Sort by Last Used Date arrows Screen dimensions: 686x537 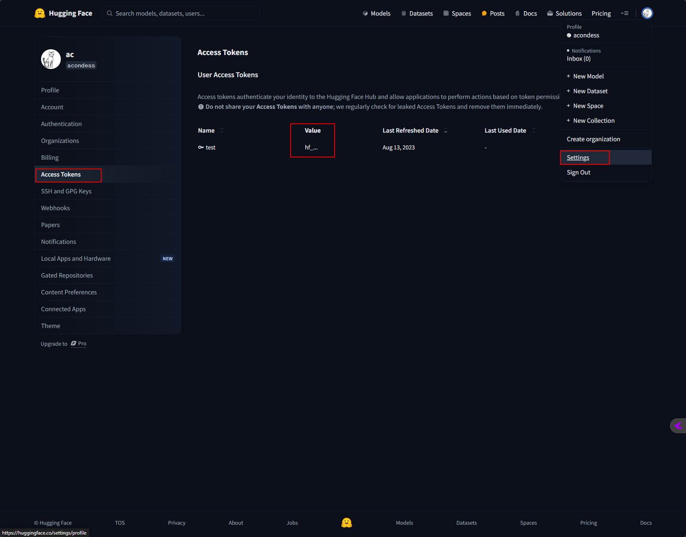pyautogui.click(x=534, y=130)
